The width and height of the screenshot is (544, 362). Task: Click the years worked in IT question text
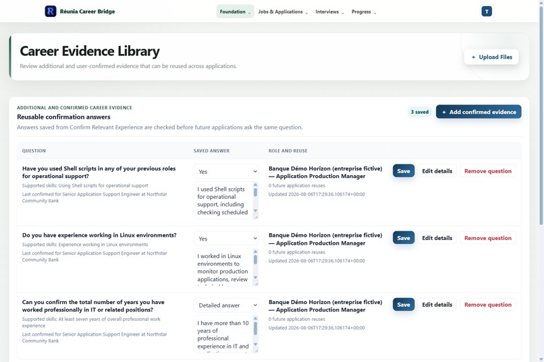pos(93,306)
